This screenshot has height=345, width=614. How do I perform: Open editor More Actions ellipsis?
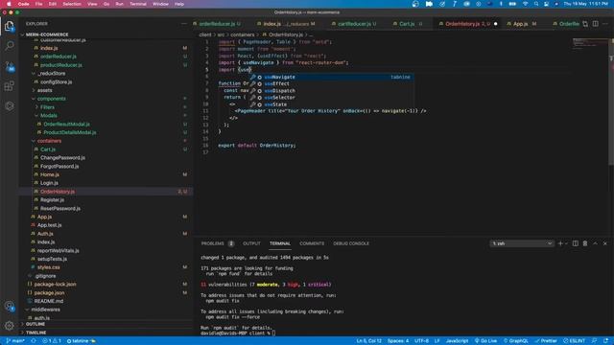pos(605,24)
